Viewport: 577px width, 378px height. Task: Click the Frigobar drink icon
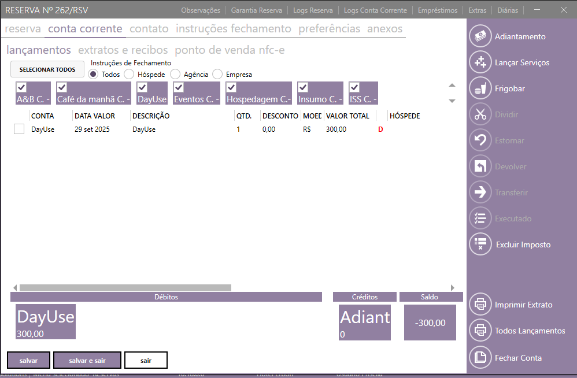point(480,88)
